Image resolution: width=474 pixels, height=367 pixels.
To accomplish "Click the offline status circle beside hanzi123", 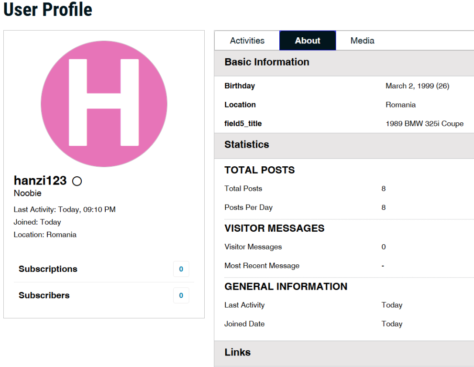I will coord(77,181).
